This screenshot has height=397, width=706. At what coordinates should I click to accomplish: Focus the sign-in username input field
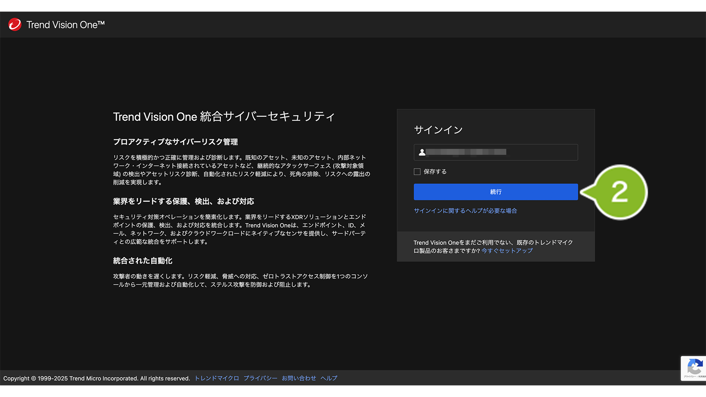click(500, 152)
